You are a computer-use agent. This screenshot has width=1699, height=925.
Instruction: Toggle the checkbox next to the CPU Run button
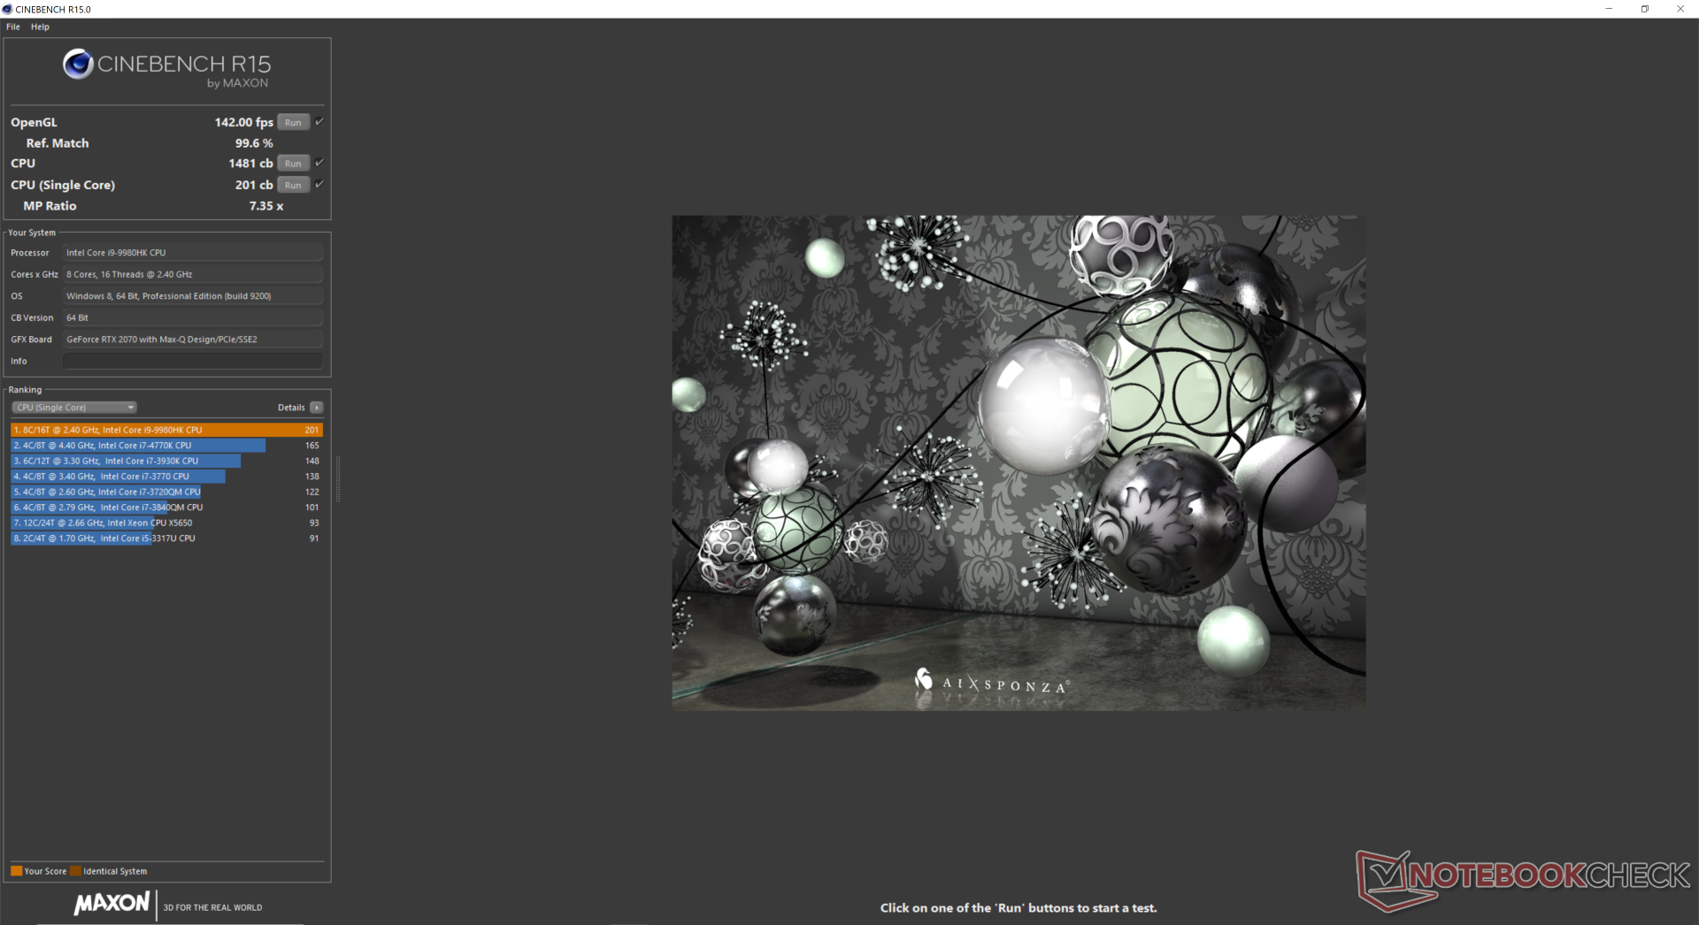click(319, 163)
